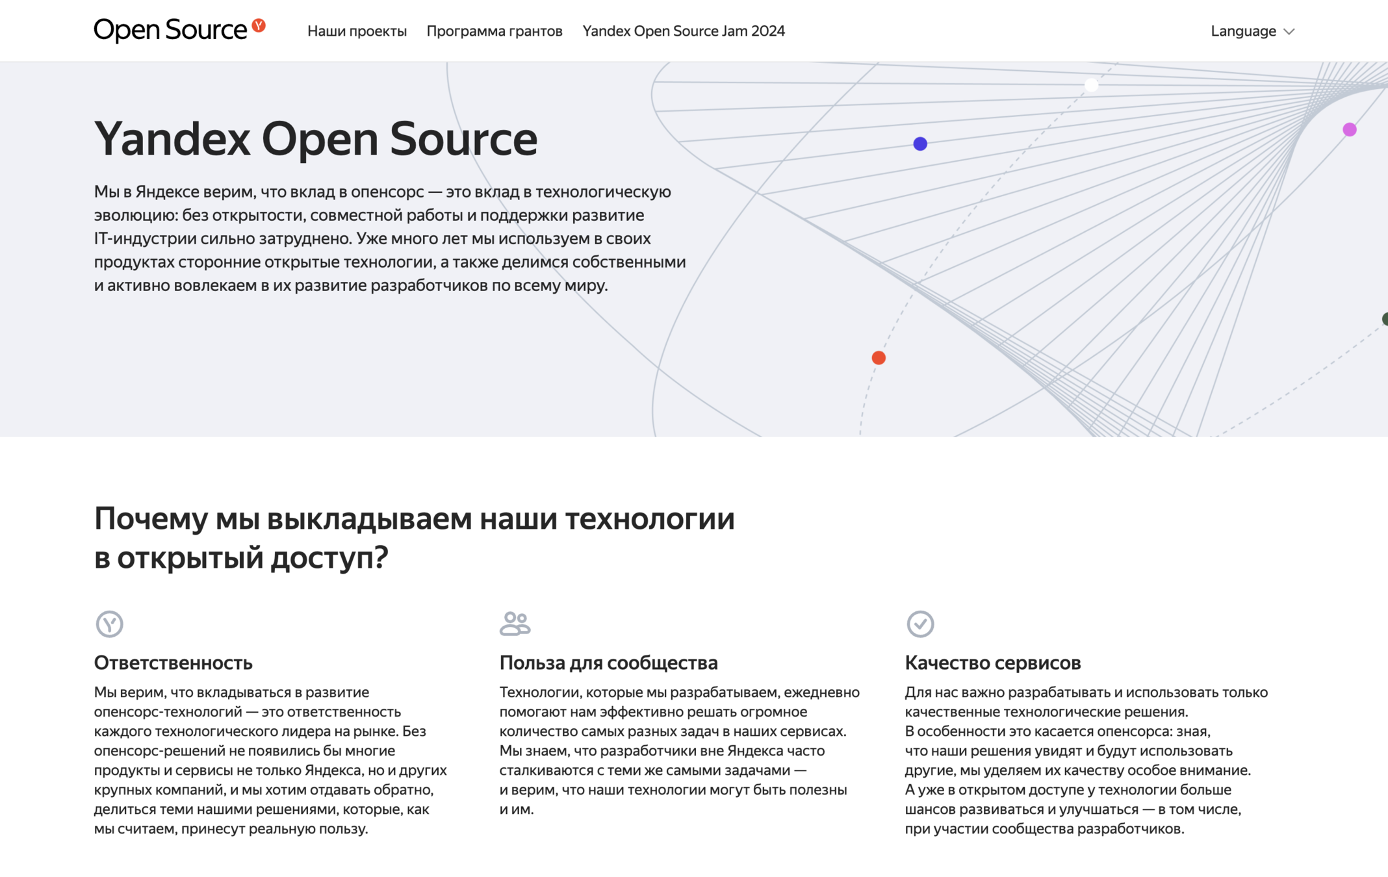Click the pink dot in hero graphic
The image size is (1388, 877).
point(1350,130)
